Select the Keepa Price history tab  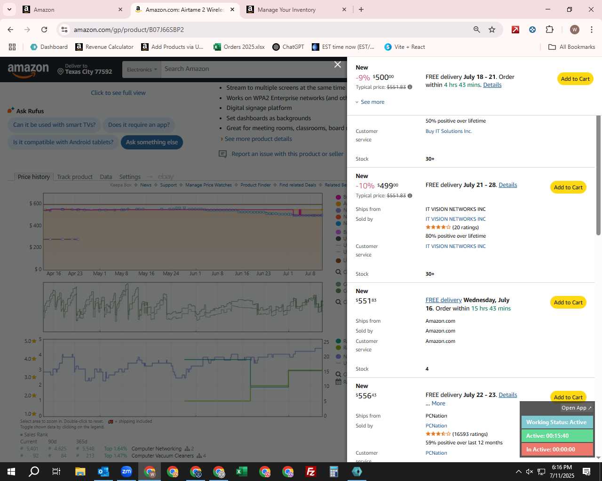click(33, 177)
